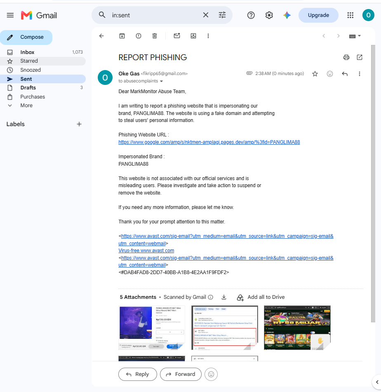Open Inbox folder
The height and width of the screenshot is (392, 381).
[43, 52]
